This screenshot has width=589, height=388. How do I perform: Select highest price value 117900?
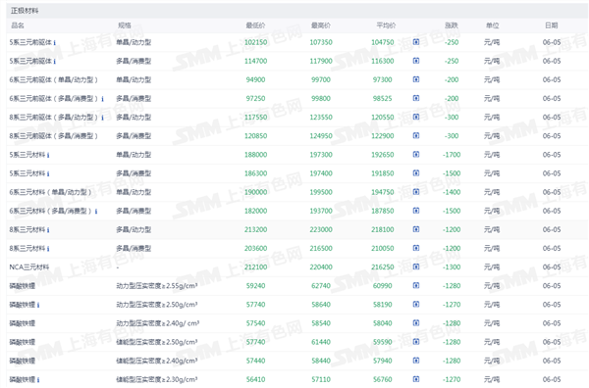tap(321, 61)
